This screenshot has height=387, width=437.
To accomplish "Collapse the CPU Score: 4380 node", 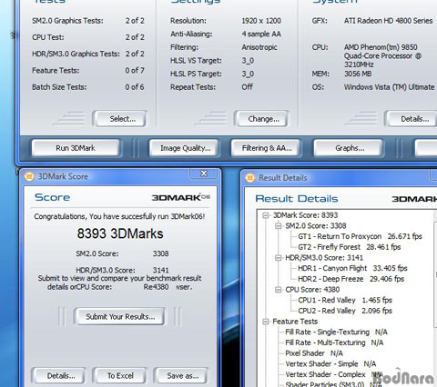I will tap(279, 290).
